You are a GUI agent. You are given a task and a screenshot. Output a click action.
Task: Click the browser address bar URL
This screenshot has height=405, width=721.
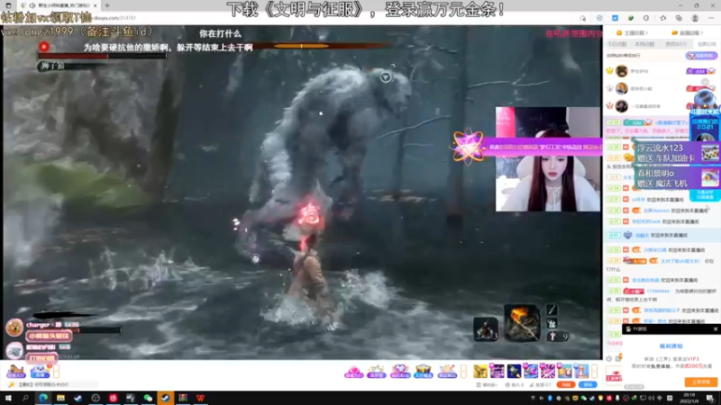point(114,18)
